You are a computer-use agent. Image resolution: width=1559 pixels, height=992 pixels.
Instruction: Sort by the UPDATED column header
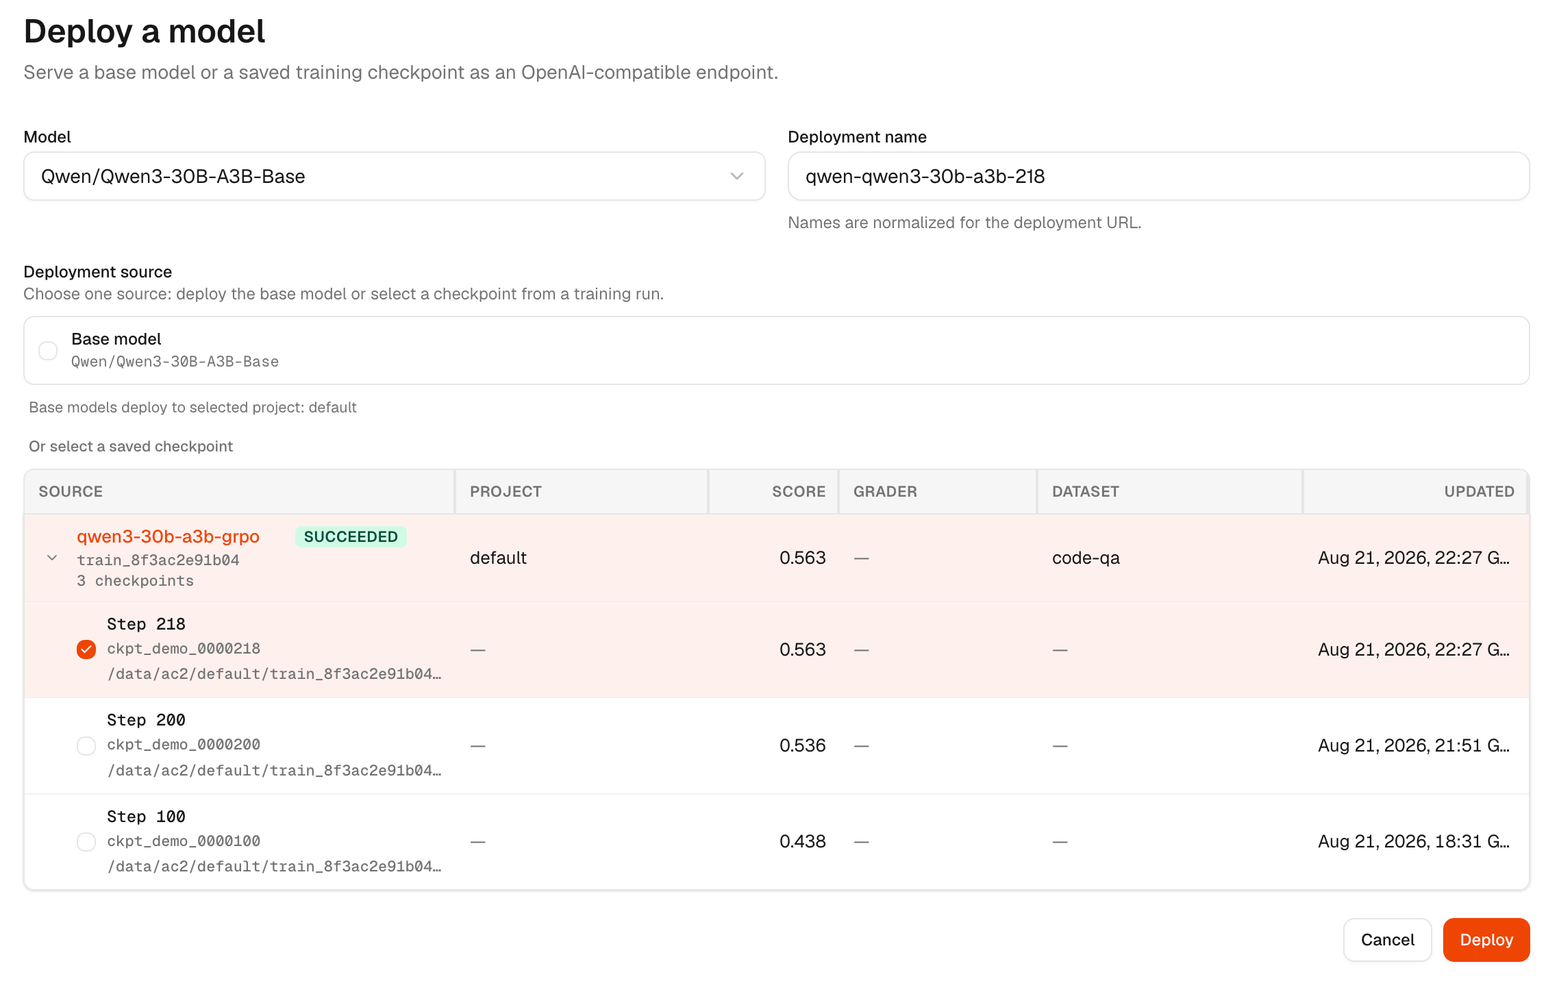(x=1479, y=491)
